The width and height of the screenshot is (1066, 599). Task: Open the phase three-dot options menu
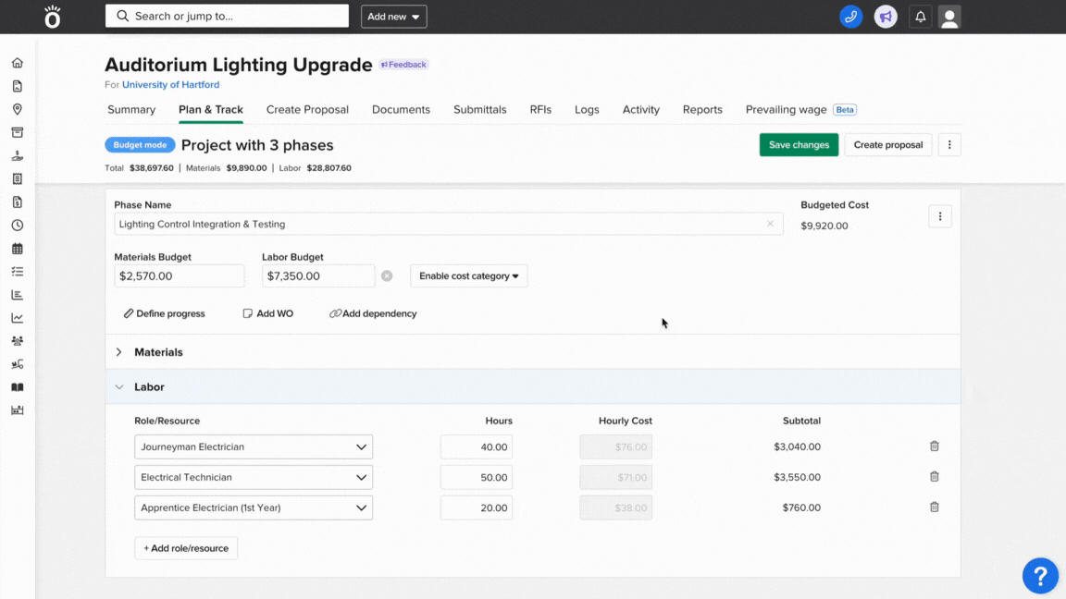click(939, 216)
